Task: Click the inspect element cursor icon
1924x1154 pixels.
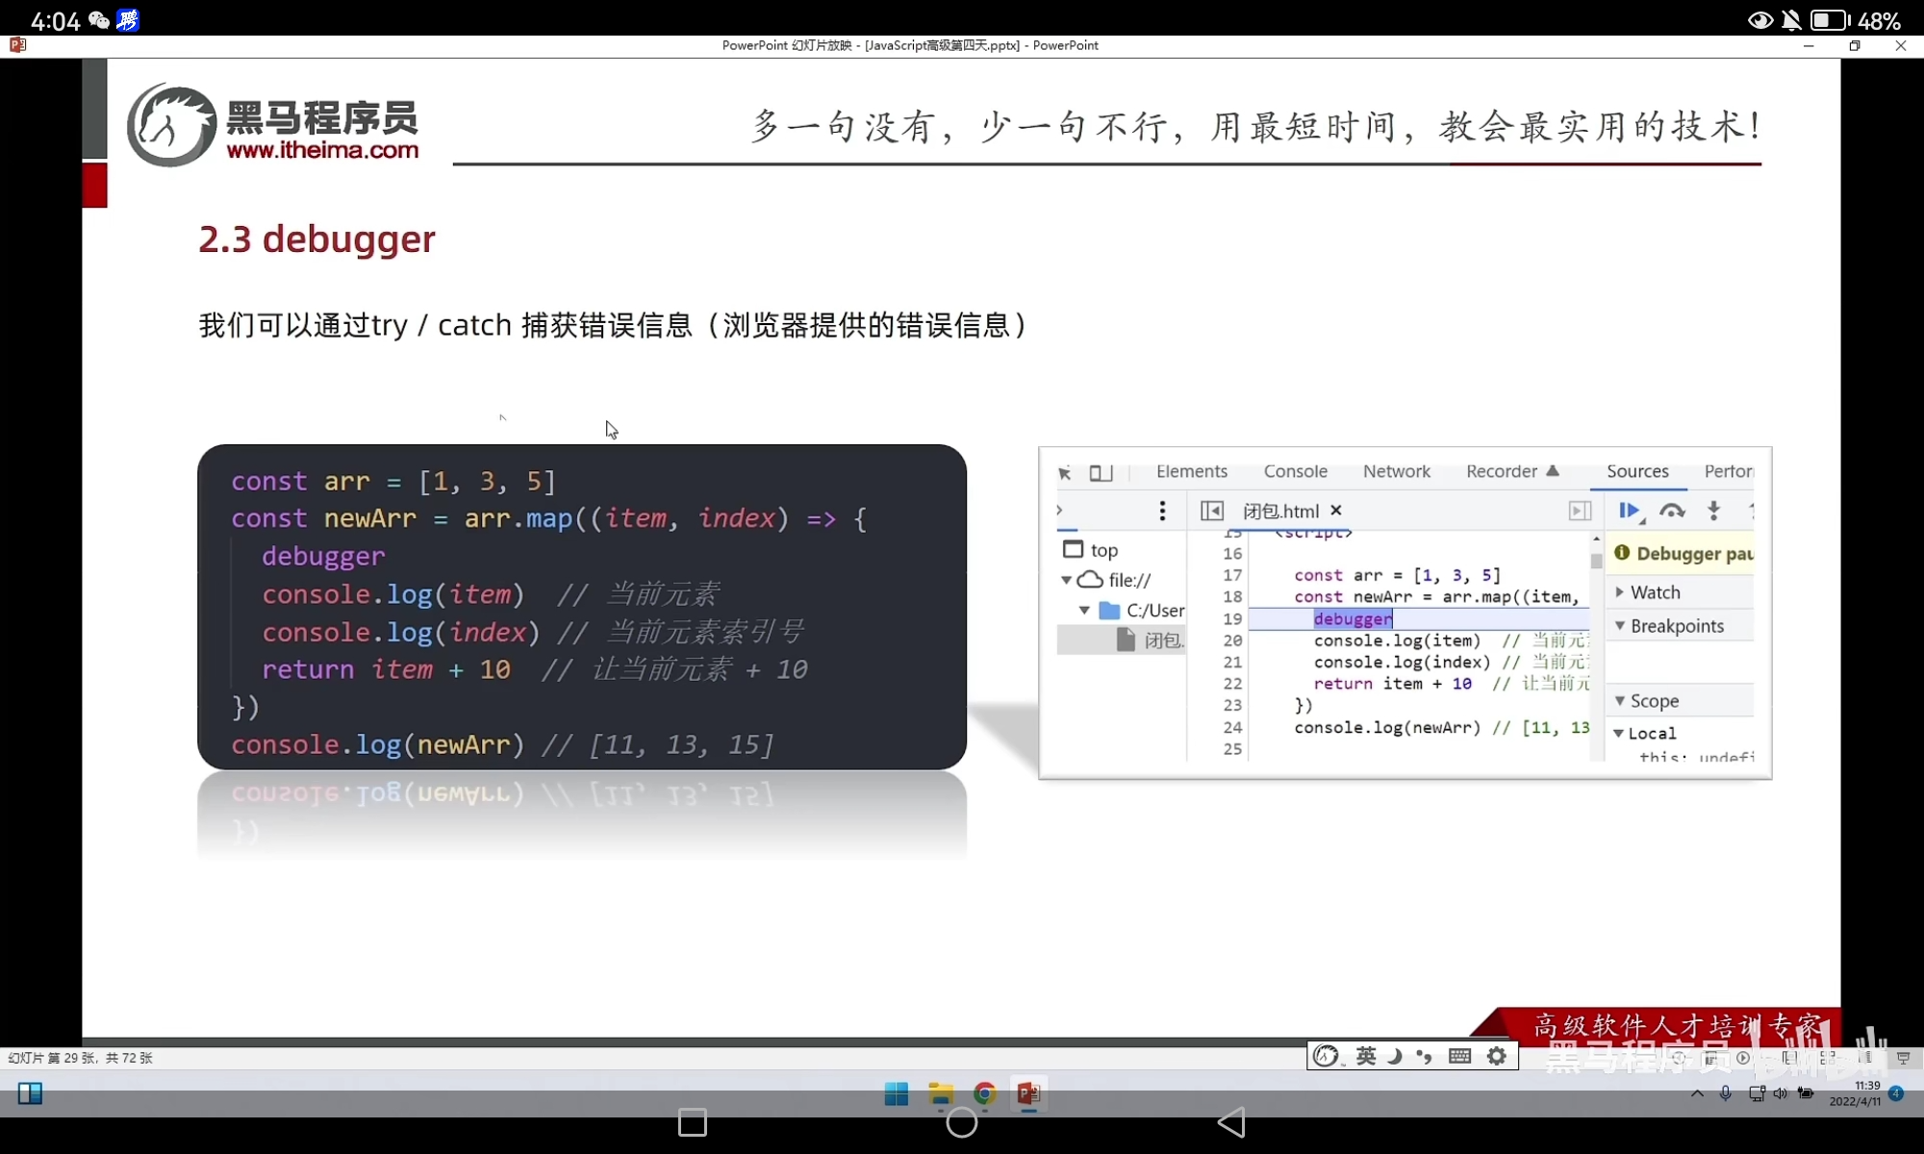Action: pyautogui.click(x=1065, y=473)
